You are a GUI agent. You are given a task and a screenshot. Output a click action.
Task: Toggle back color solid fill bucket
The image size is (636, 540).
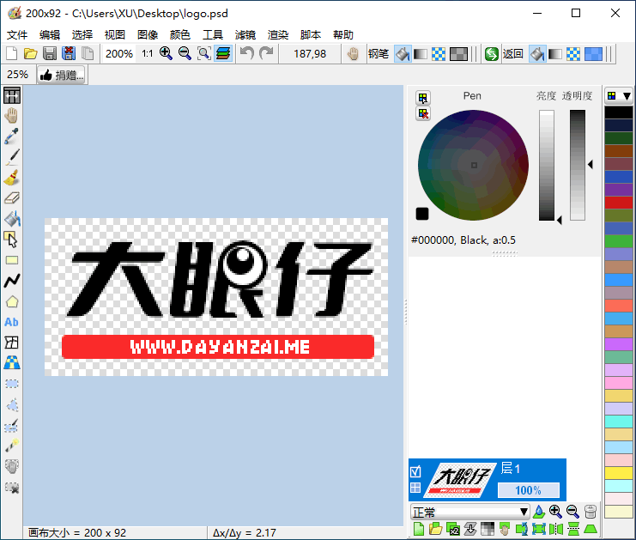(x=537, y=53)
